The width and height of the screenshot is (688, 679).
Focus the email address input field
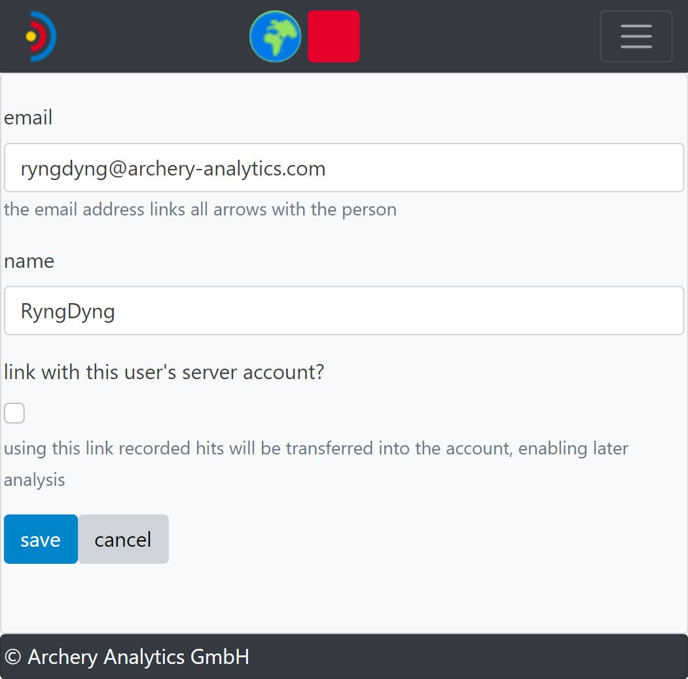[344, 168]
